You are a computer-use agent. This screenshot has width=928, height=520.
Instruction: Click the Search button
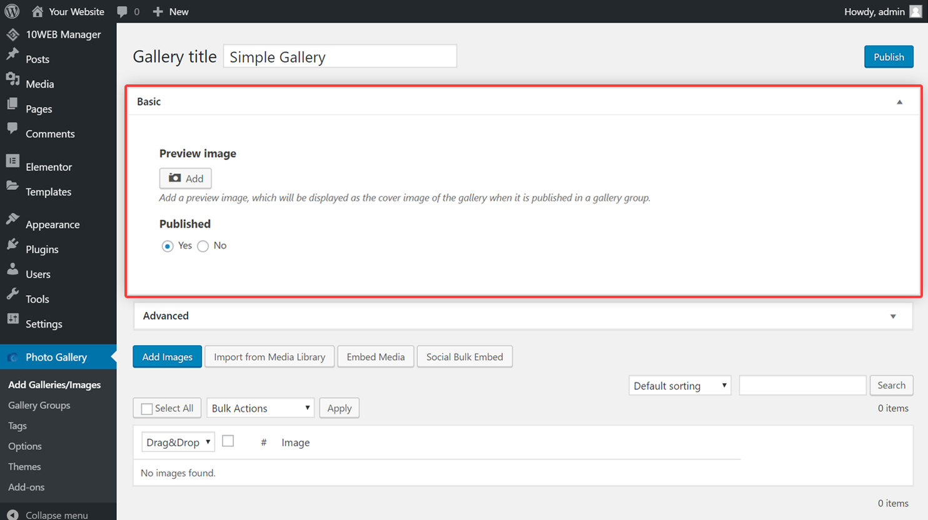coord(891,386)
